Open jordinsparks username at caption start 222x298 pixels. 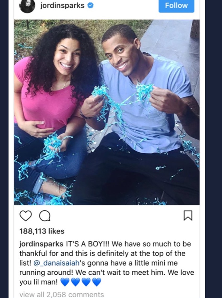pyautogui.click(x=41, y=244)
